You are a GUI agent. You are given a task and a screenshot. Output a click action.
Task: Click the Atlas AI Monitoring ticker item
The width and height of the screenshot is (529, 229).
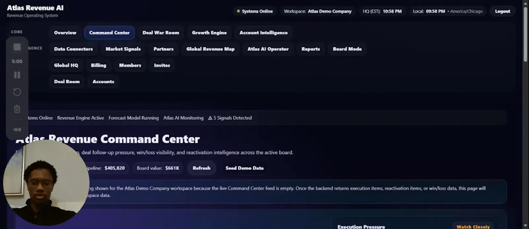click(183, 118)
